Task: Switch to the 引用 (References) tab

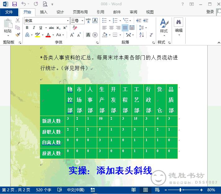Action: 101,12
